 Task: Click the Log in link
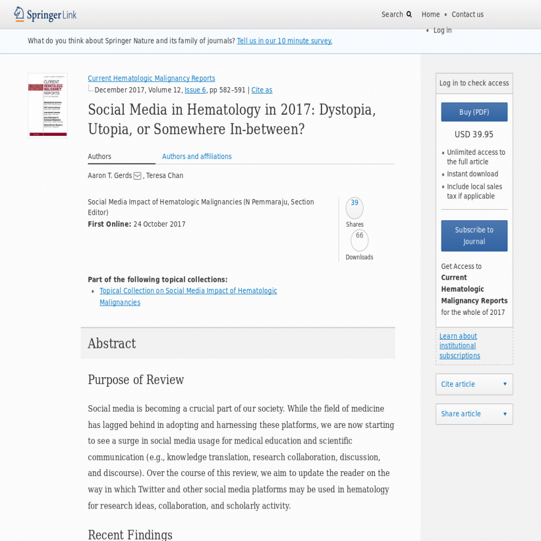[443, 30]
